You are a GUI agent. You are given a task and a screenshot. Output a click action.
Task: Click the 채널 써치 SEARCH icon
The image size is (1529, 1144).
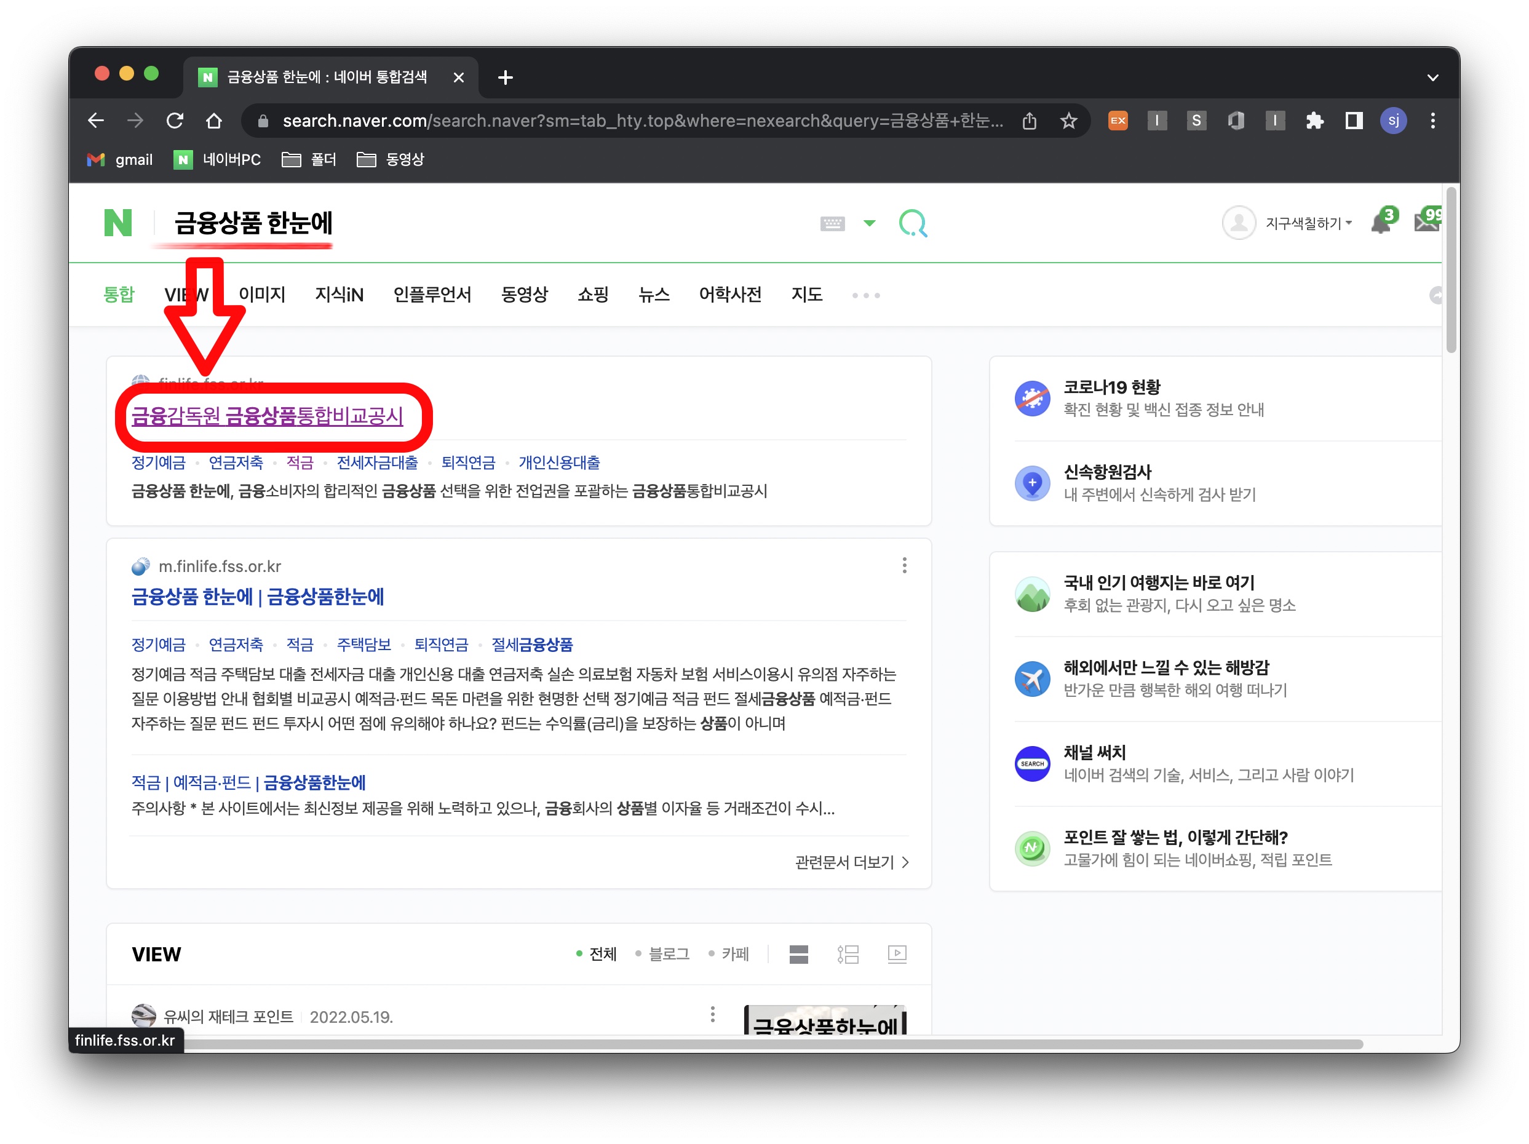coord(1032,764)
